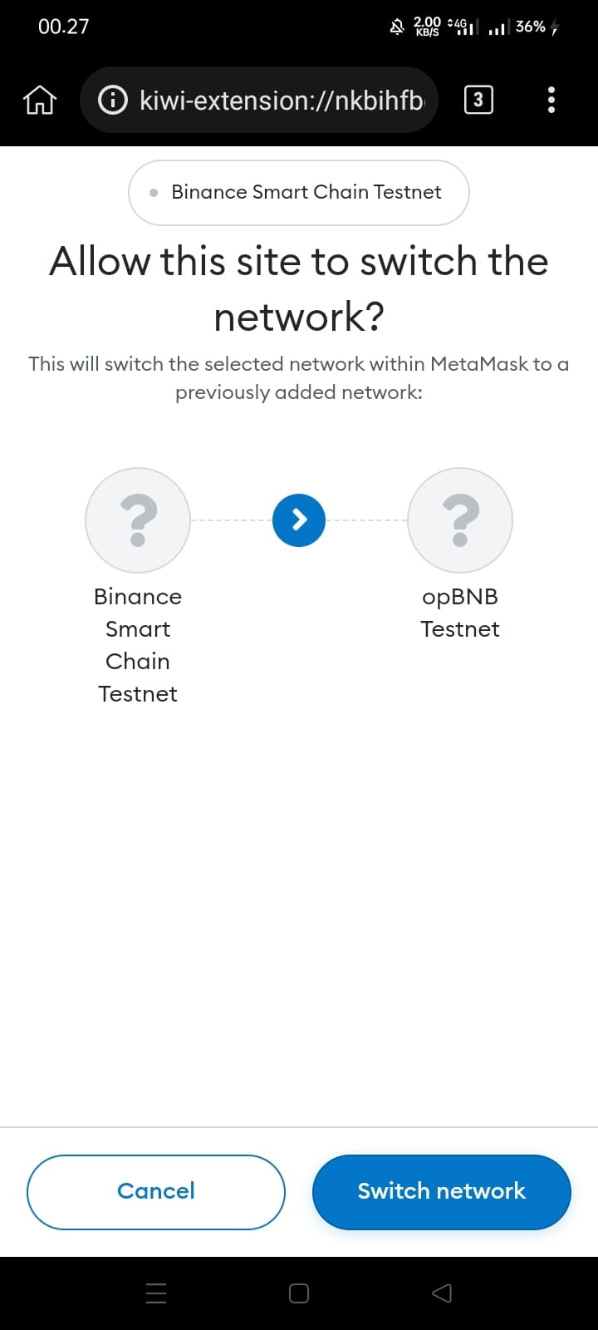Tap the 00.27 clock in status bar
The height and width of the screenshot is (1330, 598).
[63, 27]
